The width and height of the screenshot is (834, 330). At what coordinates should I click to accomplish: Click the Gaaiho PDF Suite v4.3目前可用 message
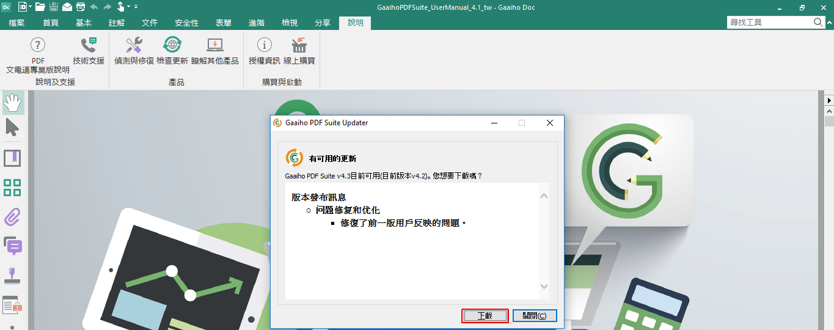tap(384, 175)
